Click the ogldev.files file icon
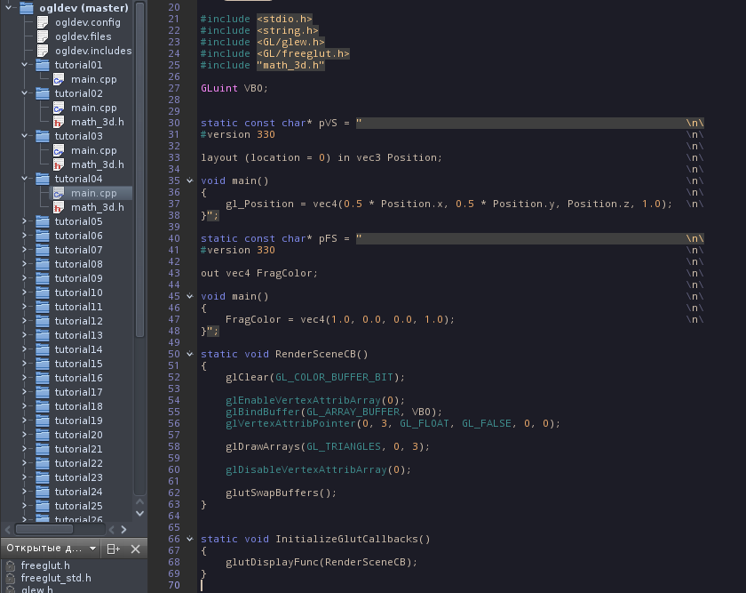Image resolution: width=746 pixels, height=593 pixels. 43,36
